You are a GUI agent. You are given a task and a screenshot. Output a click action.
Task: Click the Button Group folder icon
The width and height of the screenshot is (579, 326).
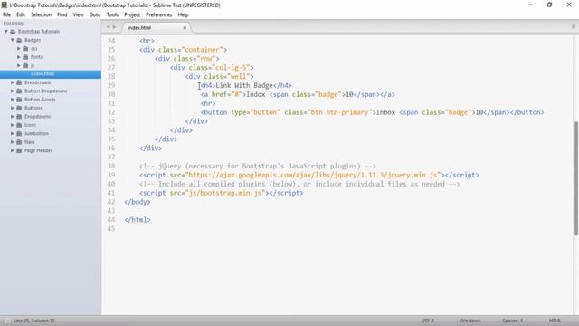(x=19, y=100)
